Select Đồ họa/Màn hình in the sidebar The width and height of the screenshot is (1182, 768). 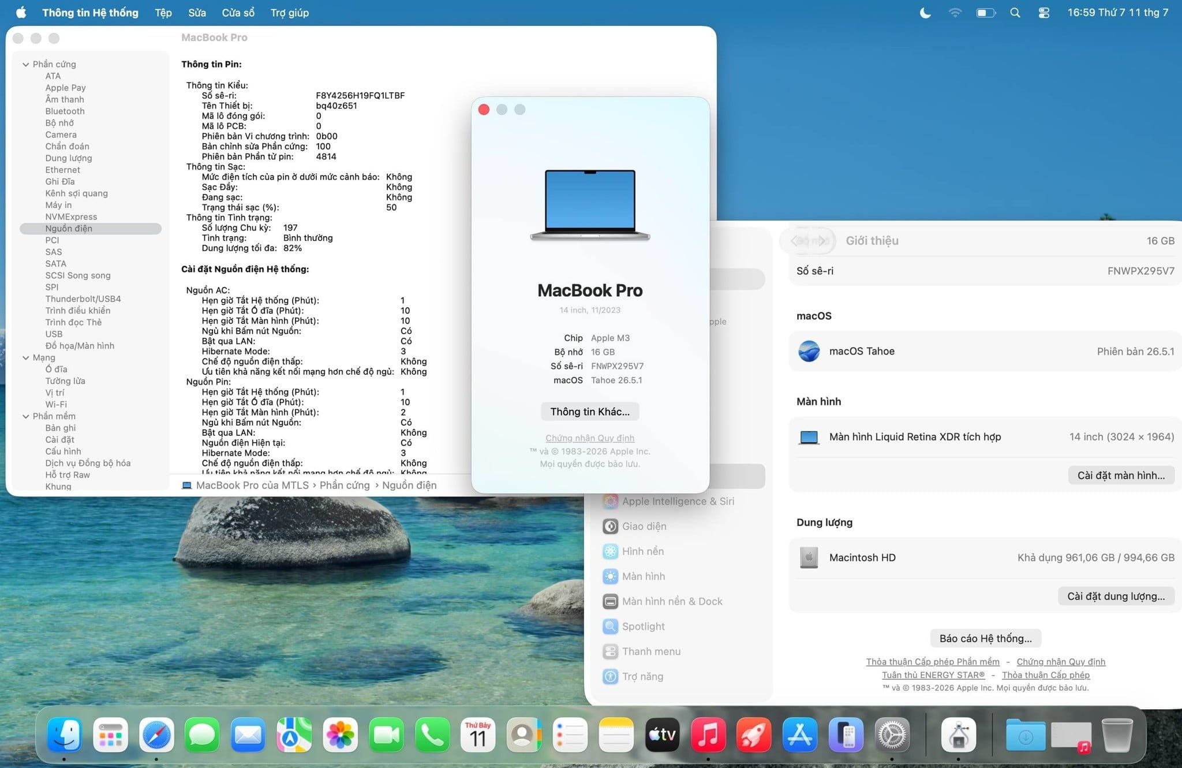[80, 346]
